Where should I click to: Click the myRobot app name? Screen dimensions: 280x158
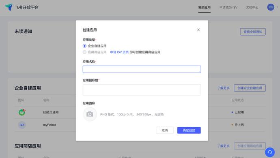tap(49, 125)
